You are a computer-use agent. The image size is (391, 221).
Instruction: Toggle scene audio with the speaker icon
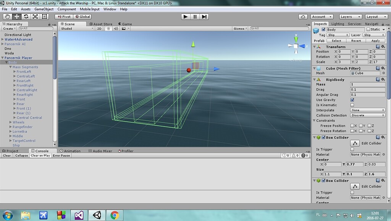point(116,28)
